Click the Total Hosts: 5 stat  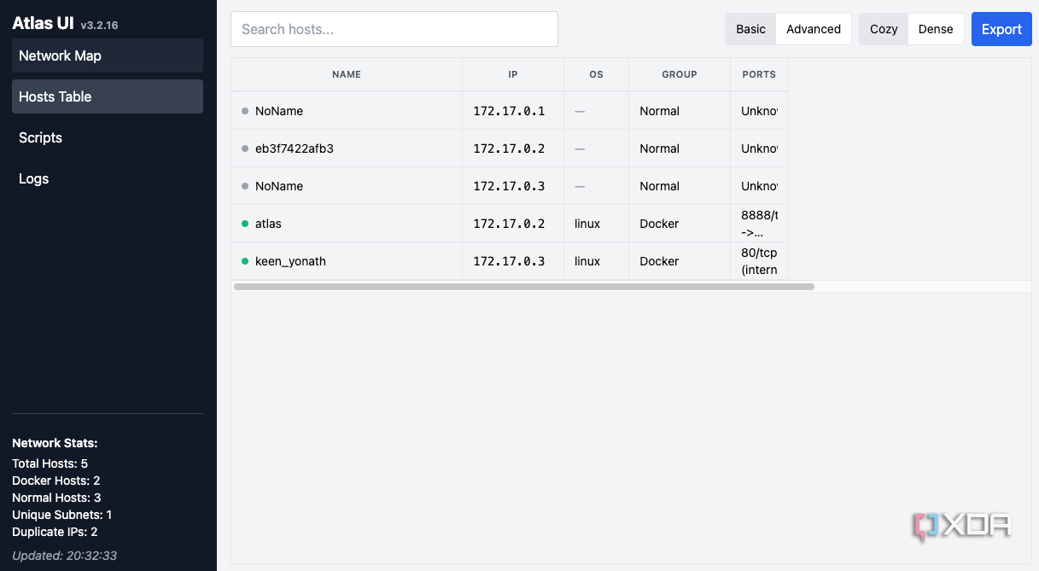[x=50, y=463]
